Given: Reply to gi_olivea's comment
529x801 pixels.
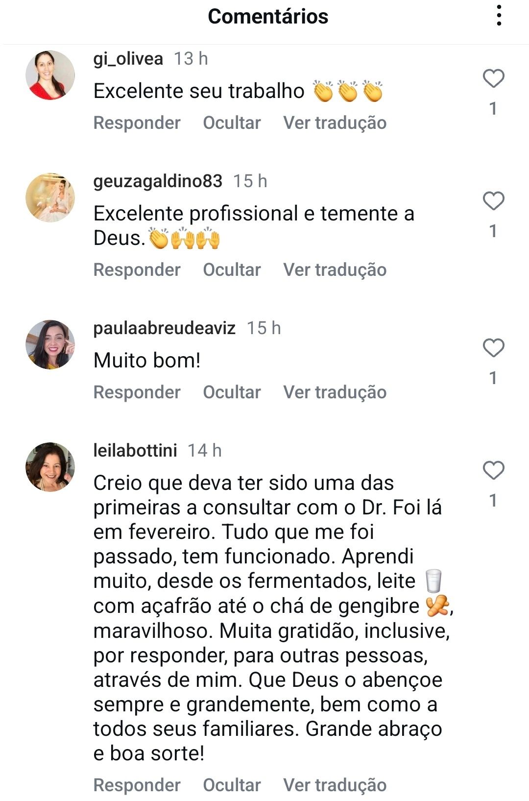Looking at the screenshot, I should point(137,123).
